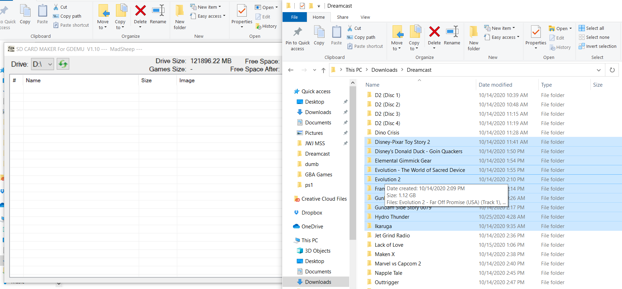Open OneDrive in navigation pane

(x=312, y=226)
